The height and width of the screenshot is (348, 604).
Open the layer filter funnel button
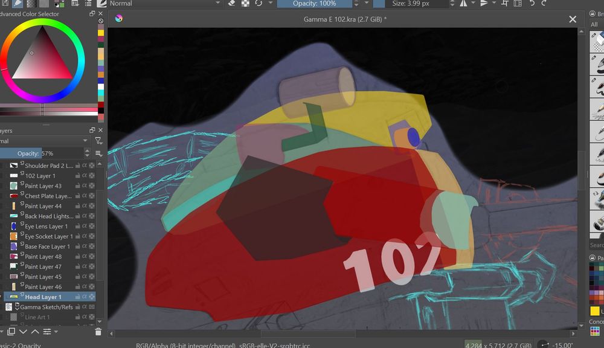point(98,141)
